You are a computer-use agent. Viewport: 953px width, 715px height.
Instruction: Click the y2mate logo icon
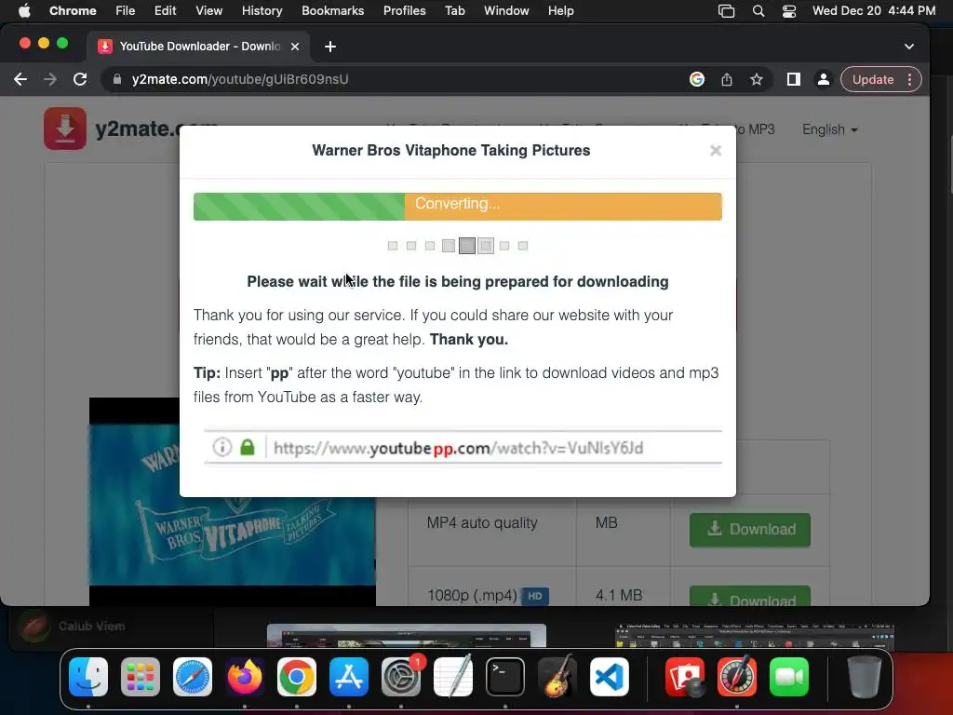pos(65,128)
